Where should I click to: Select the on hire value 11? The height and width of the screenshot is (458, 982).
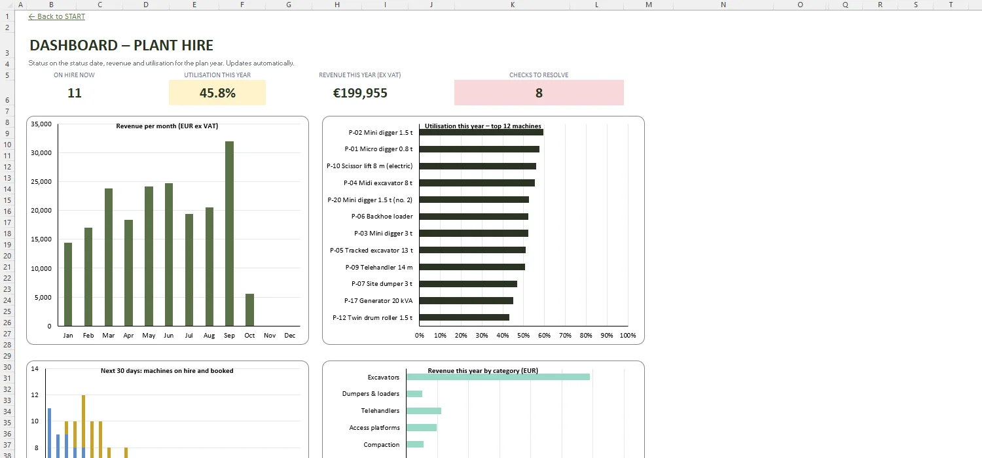(x=75, y=93)
